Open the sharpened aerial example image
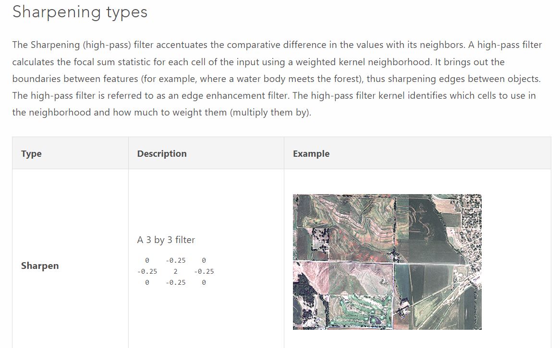This screenshot has width=560, height=348. pos(387,262)
